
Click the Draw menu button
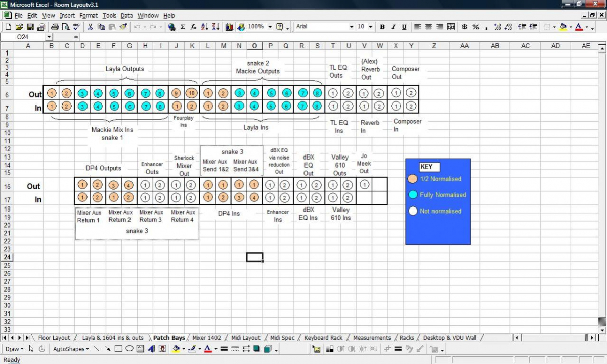[14, 349]
